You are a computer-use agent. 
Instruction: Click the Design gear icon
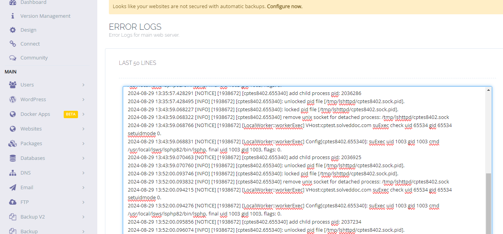click(x=12, y=30)
